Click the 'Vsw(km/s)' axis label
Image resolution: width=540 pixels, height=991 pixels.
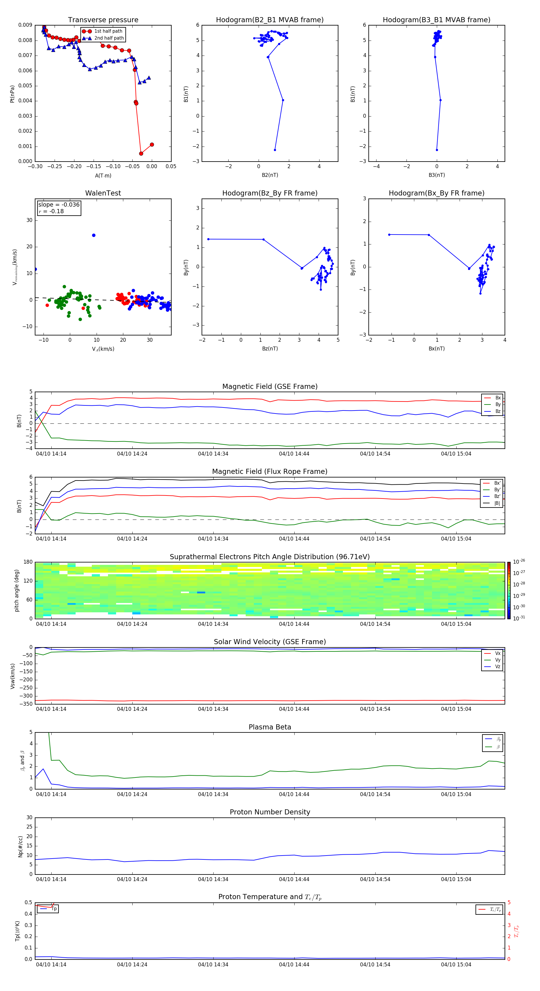[13, 676]
